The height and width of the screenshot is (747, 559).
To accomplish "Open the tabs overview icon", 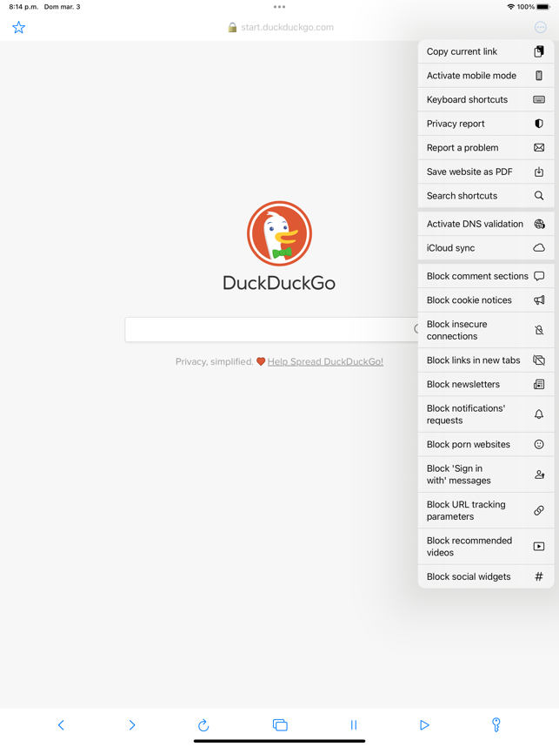I will click(x=280, y=724).
